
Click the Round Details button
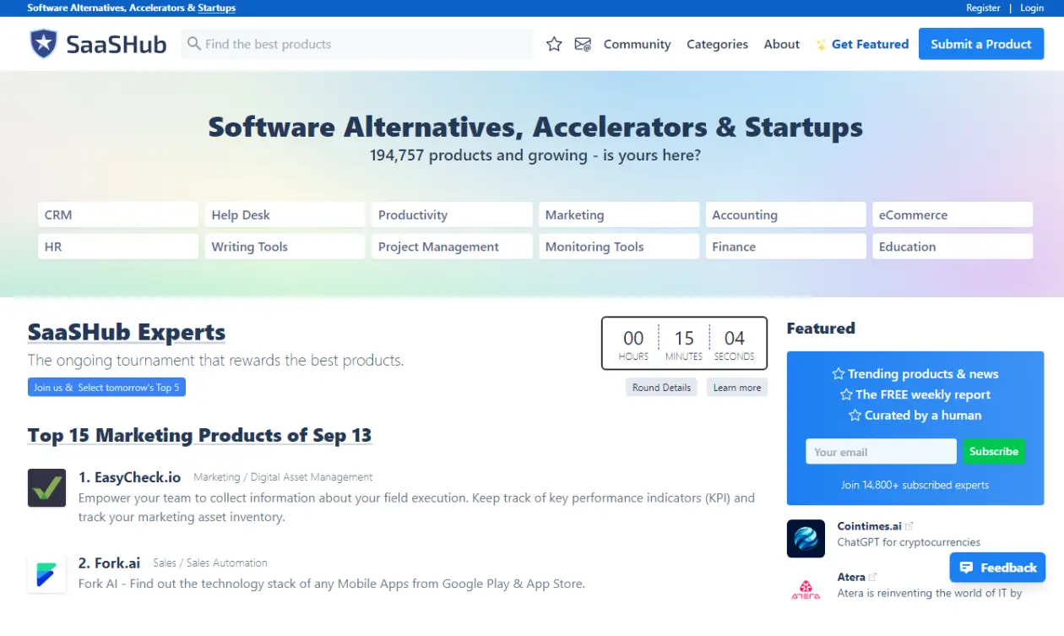click(662, 388)
